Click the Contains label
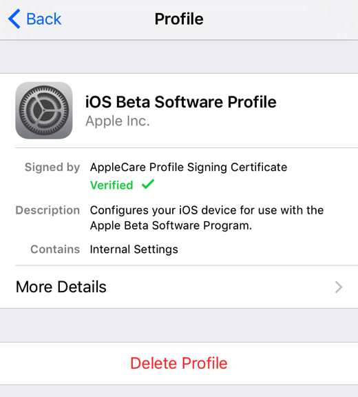Screen dimensions: 358x397 tap(55, 249)
